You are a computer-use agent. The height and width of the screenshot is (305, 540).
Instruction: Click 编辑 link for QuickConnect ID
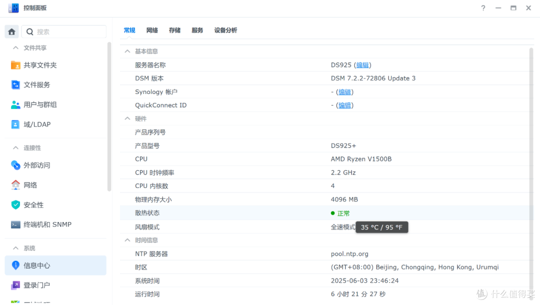click(344, 105)
